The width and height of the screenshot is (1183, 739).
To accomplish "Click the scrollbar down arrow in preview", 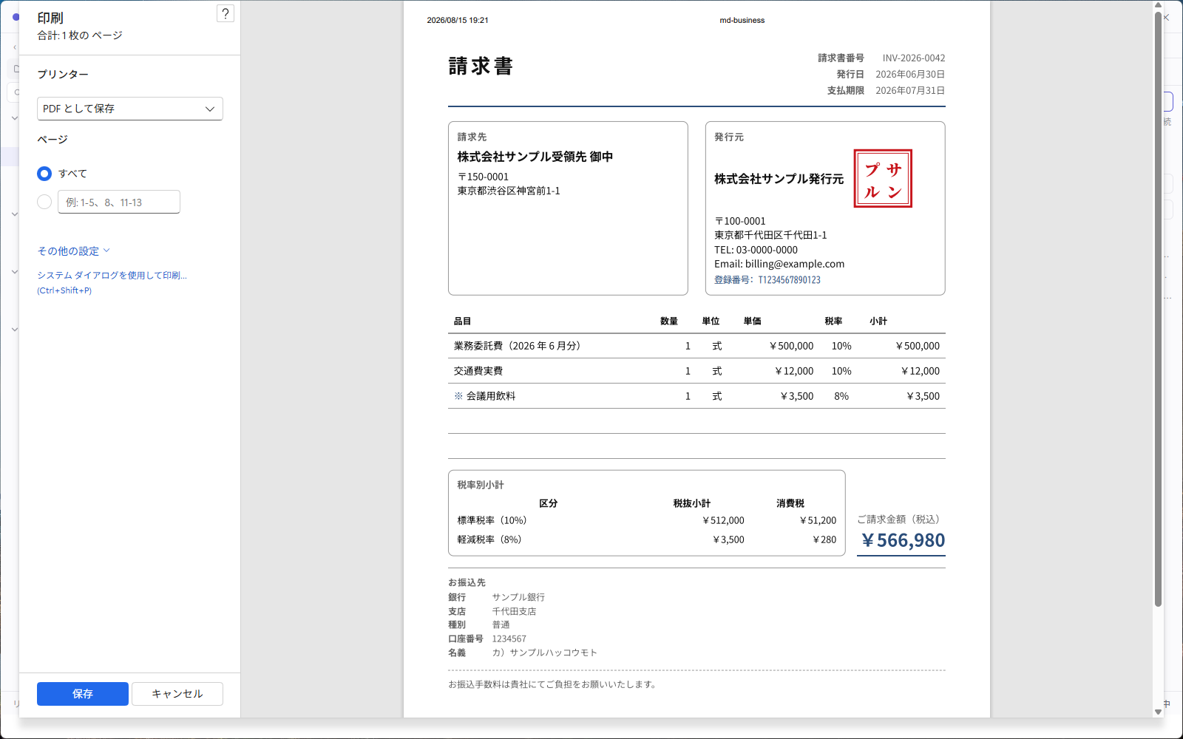I will coord(1159,712).
